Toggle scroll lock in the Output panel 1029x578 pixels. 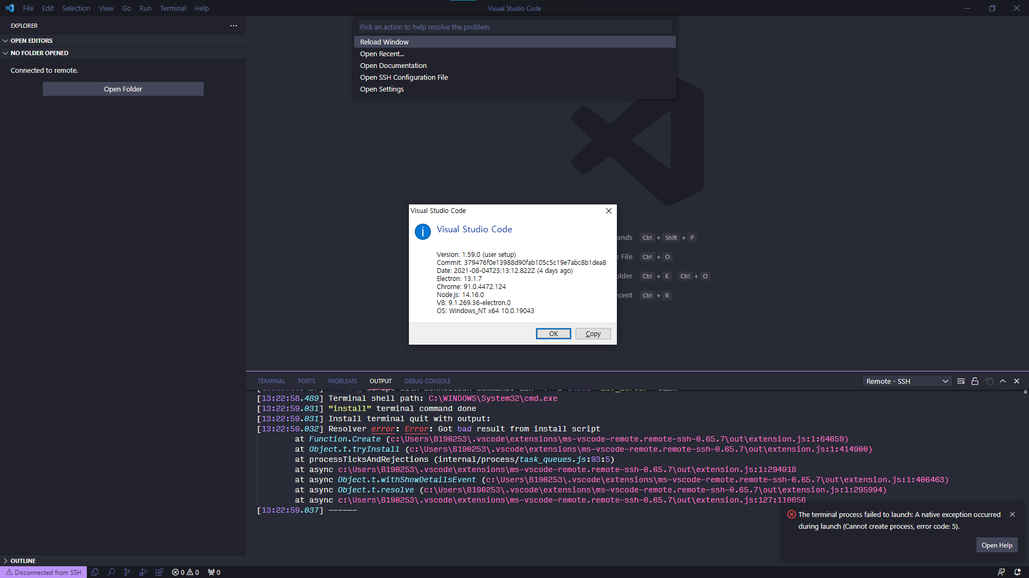(975, 381)
